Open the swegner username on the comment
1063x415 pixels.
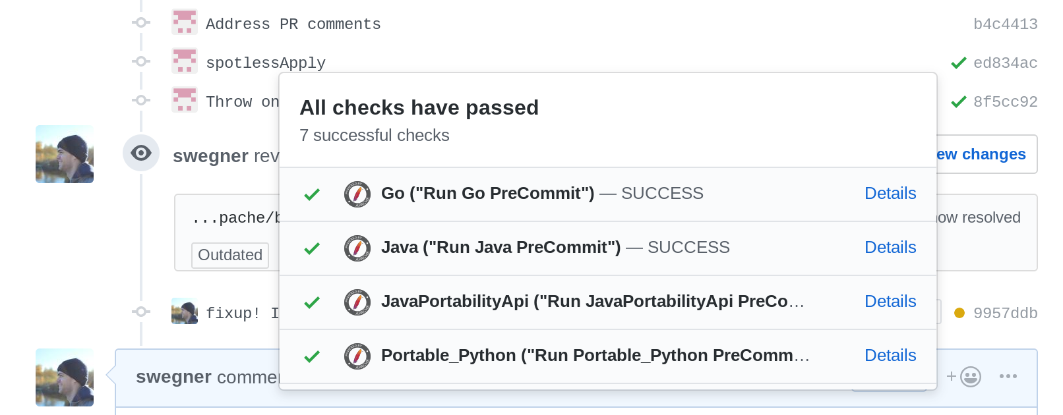173,377
